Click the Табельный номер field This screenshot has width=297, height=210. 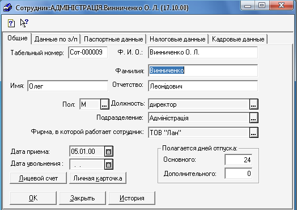[88, 52]
